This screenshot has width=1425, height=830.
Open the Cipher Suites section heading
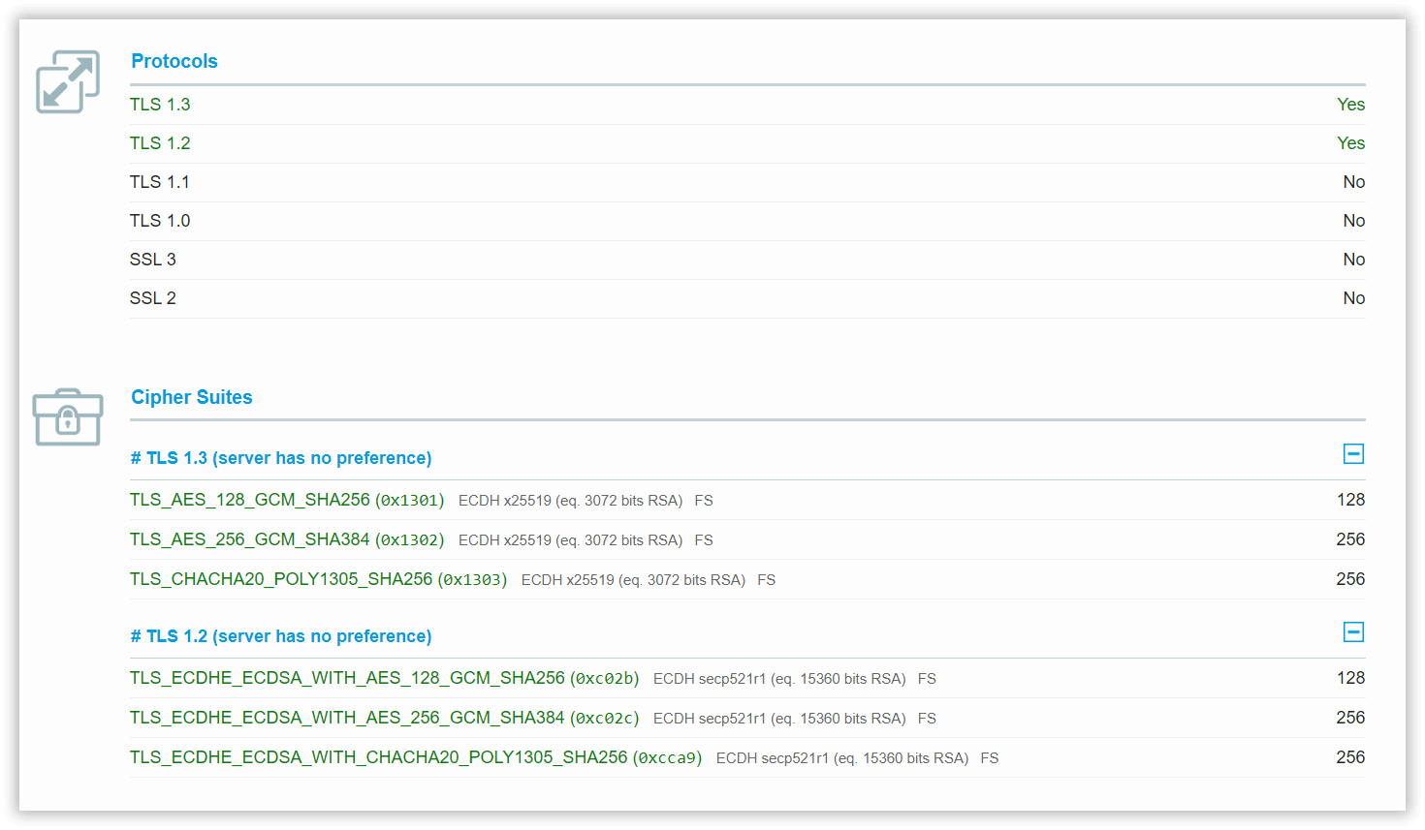[192, 397]
